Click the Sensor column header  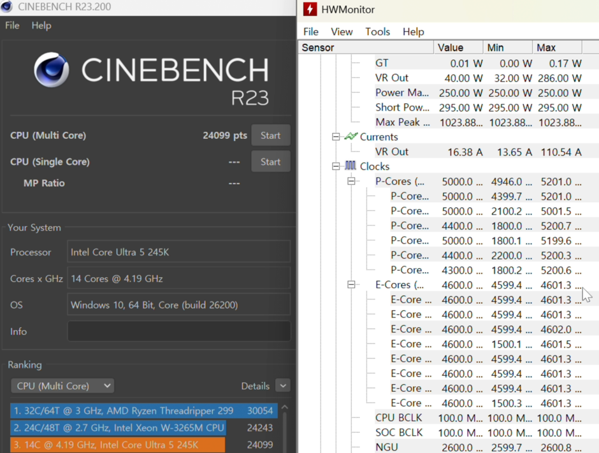366,47
